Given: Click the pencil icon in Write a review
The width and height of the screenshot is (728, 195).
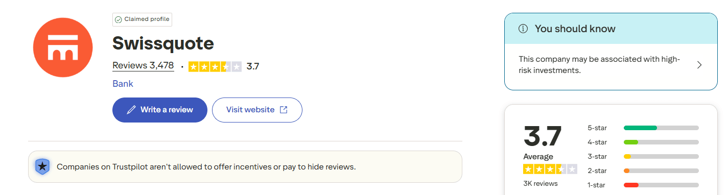Looking at the screenshot, I should click(x=131, y=110).
